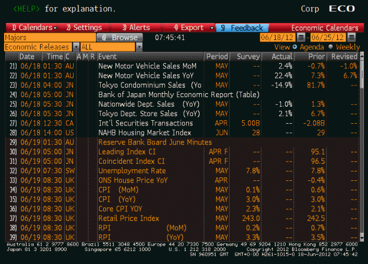The image size is (368, 264).
Task: Expand the Export dropdown arrow
Action: tap(212, 28)
